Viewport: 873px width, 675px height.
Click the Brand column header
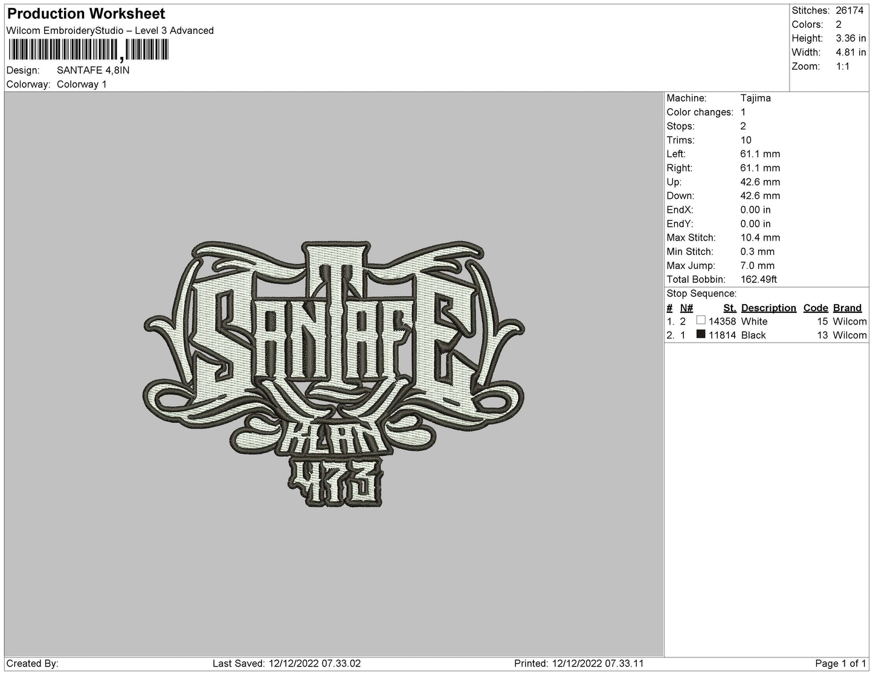847,308
